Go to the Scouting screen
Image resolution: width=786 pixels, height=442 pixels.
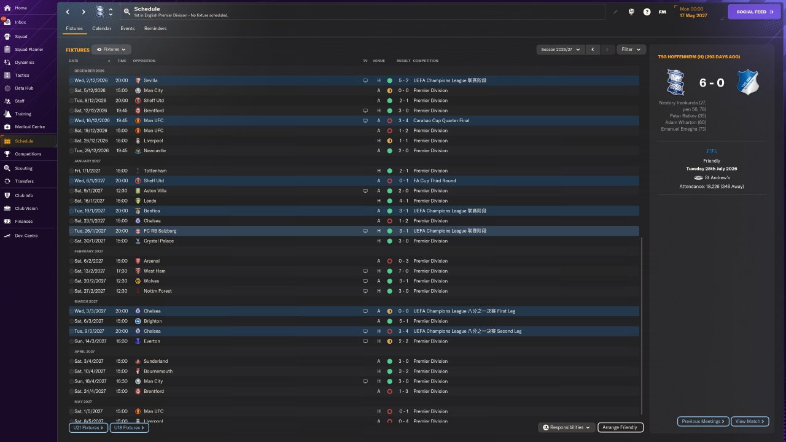click(x=24, y=168)
